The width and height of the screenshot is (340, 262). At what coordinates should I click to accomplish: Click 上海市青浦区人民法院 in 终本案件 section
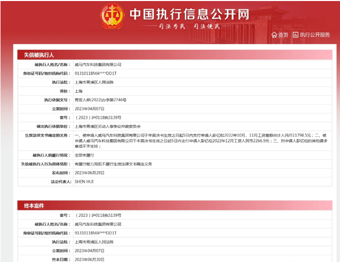(x=94, y=242)
